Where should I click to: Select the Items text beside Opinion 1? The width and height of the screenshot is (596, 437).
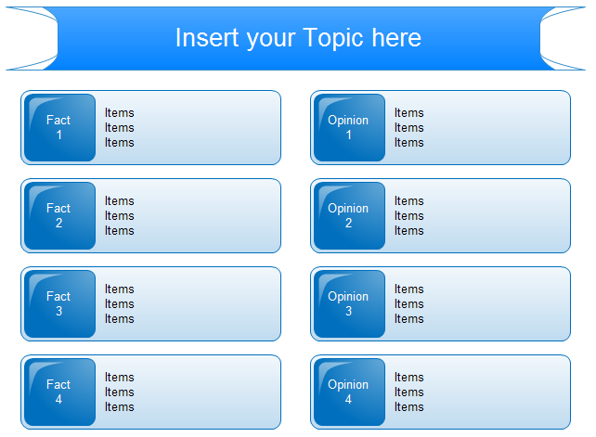click(x=408, y=128)
